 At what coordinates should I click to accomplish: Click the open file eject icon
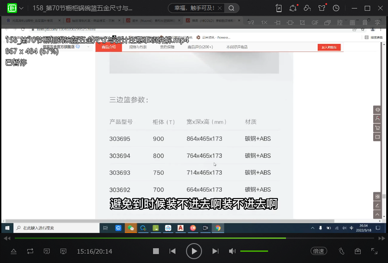[x=13, y=251]
